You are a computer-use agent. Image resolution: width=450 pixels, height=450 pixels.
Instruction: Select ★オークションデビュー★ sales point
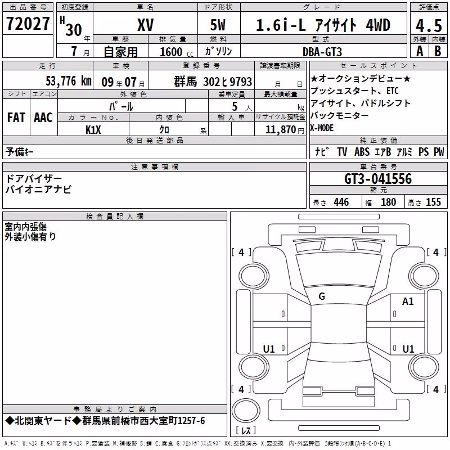361,78
